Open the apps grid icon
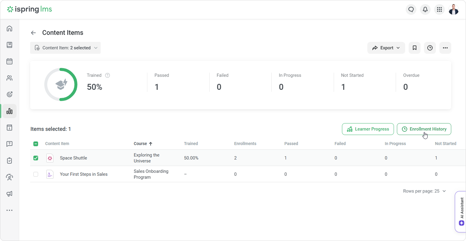 click(x=439, y=9)
